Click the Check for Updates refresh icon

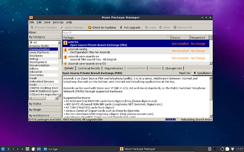click(90, 27)
